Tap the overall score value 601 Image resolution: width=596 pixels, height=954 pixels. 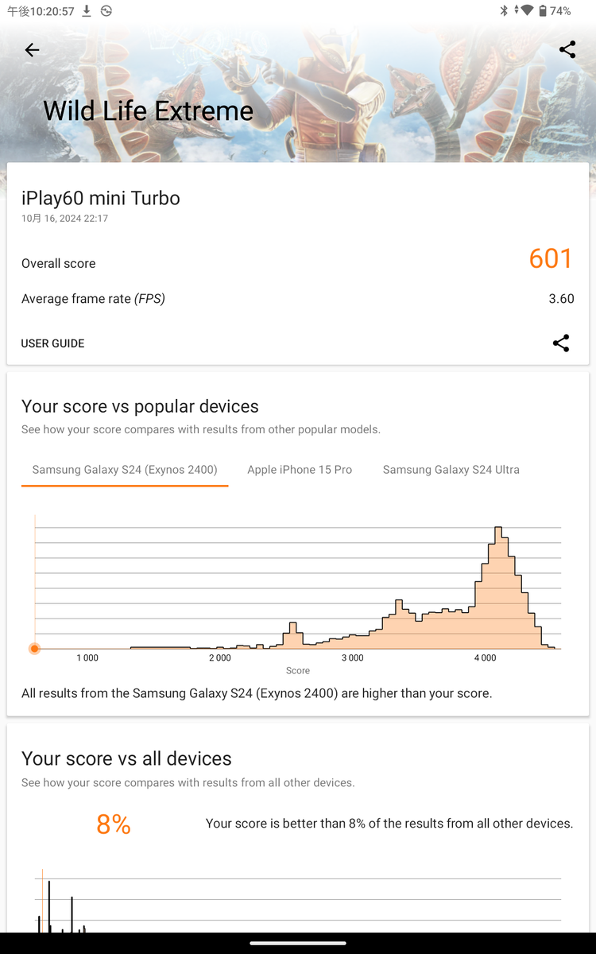pyautogui.click(x=551, y=258)
